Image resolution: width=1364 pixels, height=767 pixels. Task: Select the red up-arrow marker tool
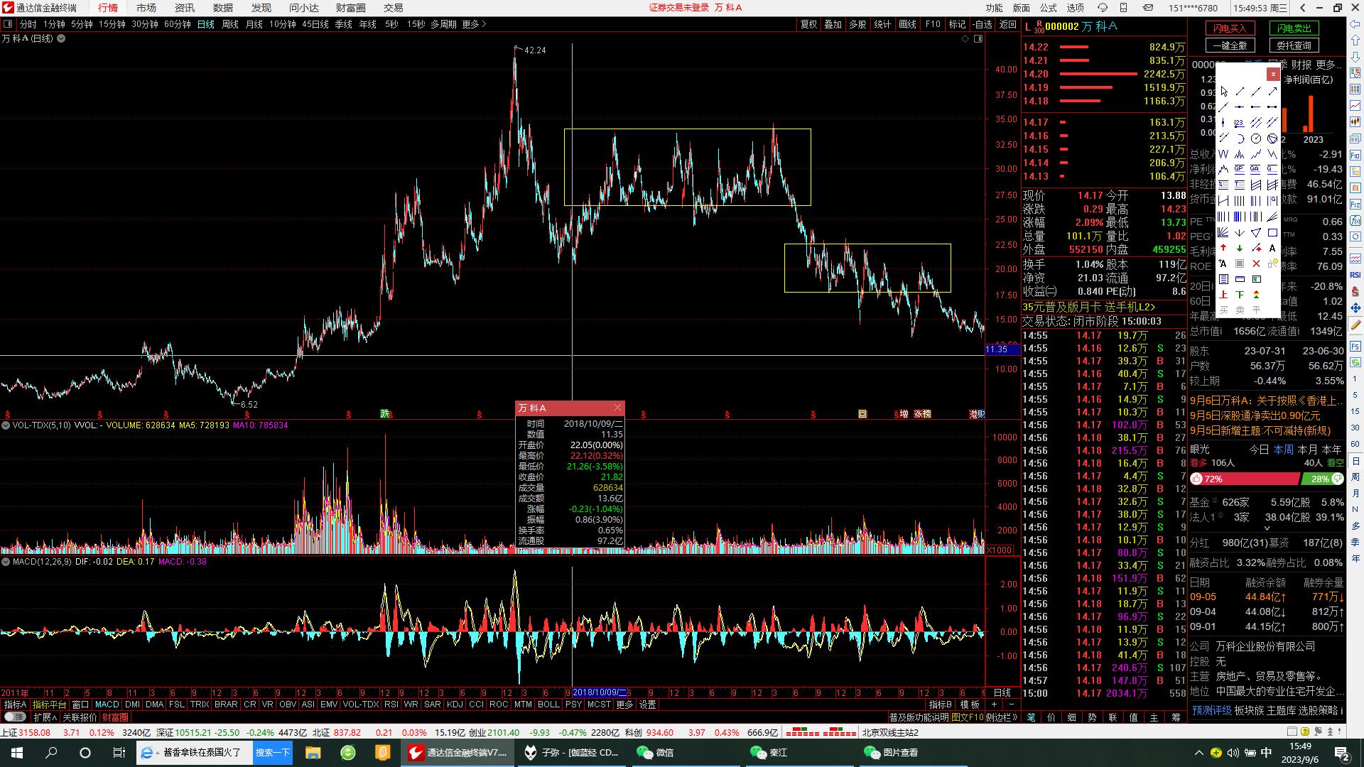[1223, 247]
